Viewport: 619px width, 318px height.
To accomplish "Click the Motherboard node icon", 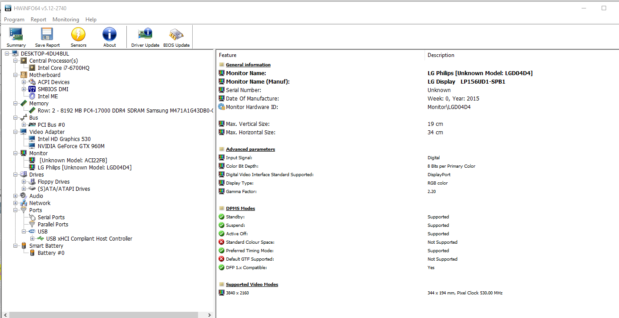I will pyautogui.click(x=24, y=75).
